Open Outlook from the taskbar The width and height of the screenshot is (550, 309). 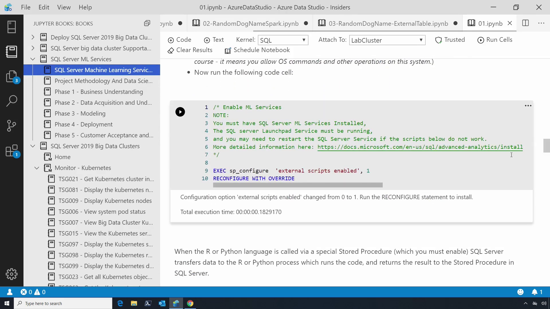162,303
